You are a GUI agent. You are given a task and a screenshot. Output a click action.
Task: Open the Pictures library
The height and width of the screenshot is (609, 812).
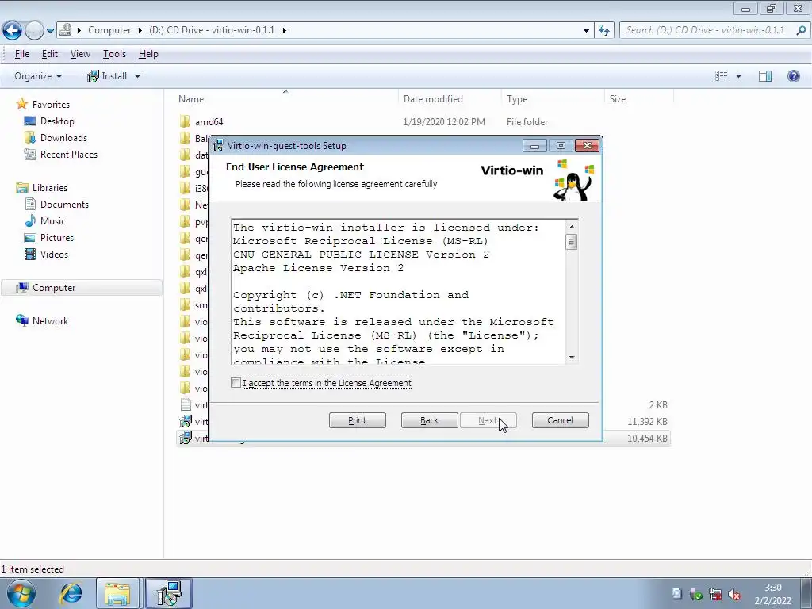coord(57,238)
